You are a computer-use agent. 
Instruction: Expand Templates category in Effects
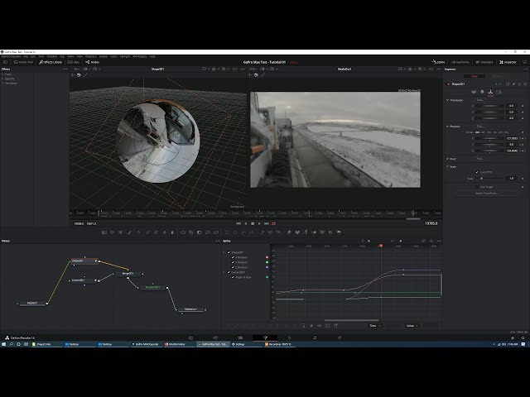pyautogui.click(x=3, y=83)
